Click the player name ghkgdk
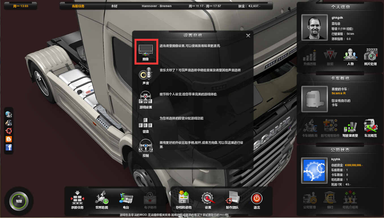 coord(337,18)
